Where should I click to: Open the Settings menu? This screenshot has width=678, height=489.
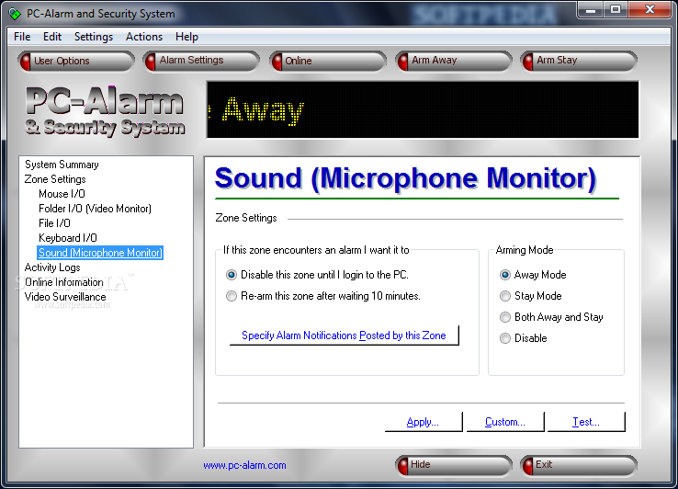(94, 37)
